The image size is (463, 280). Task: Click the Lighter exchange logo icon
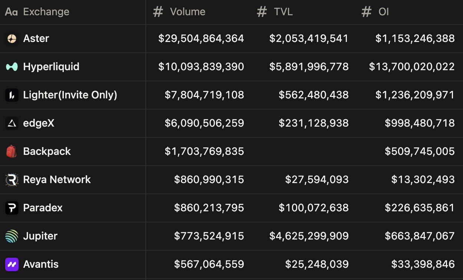(x=12, y=95)
